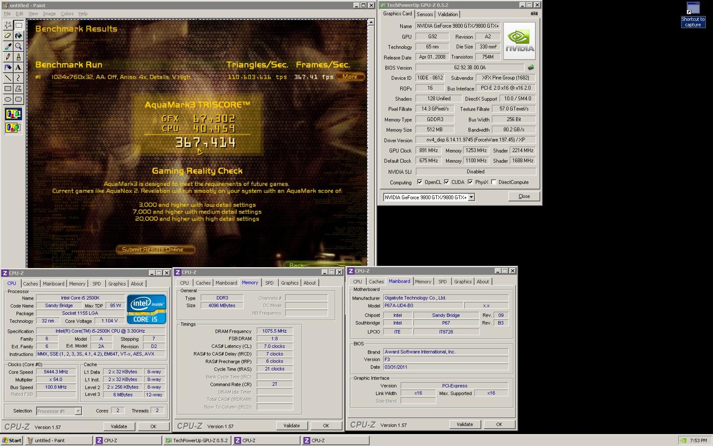Click the Intel Core i5 logo in CPU-Z
Viewport: 713px width, 446px height.
point(147,309)
